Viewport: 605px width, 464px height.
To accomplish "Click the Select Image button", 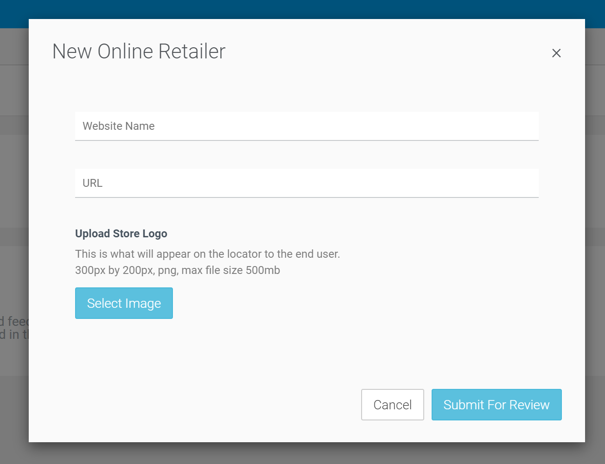I will [124, 303].
